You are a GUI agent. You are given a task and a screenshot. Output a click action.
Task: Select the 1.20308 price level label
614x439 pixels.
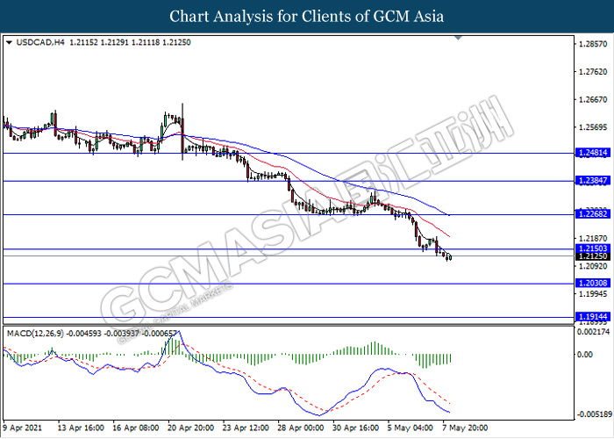(x=593, y=283)
